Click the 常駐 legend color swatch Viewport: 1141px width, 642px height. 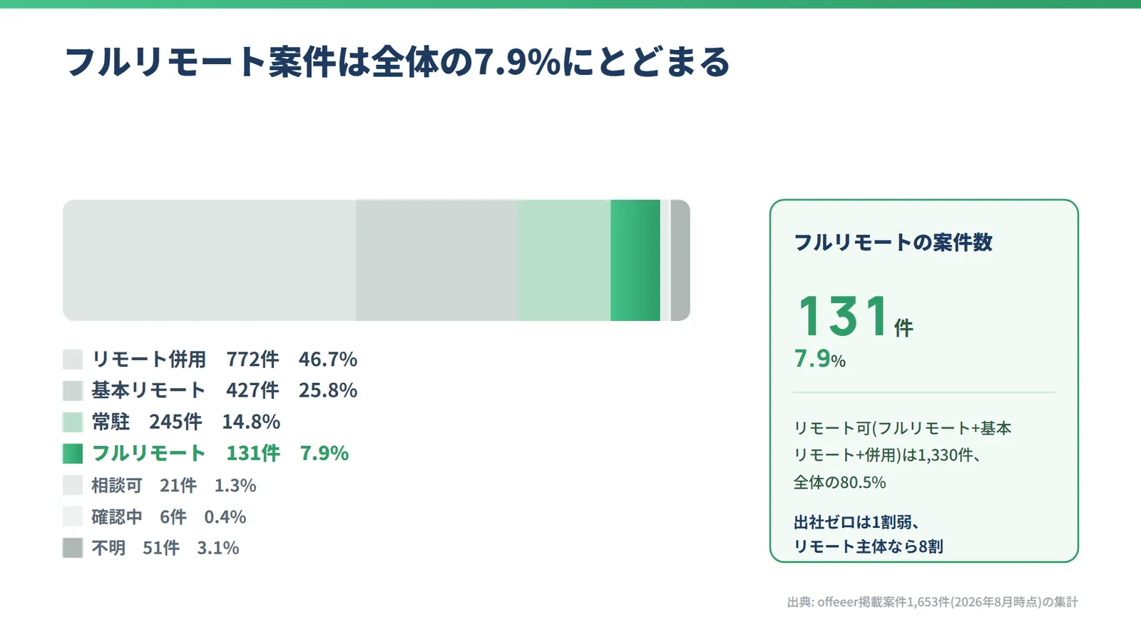pyautogui.click(x=73, y=422)
